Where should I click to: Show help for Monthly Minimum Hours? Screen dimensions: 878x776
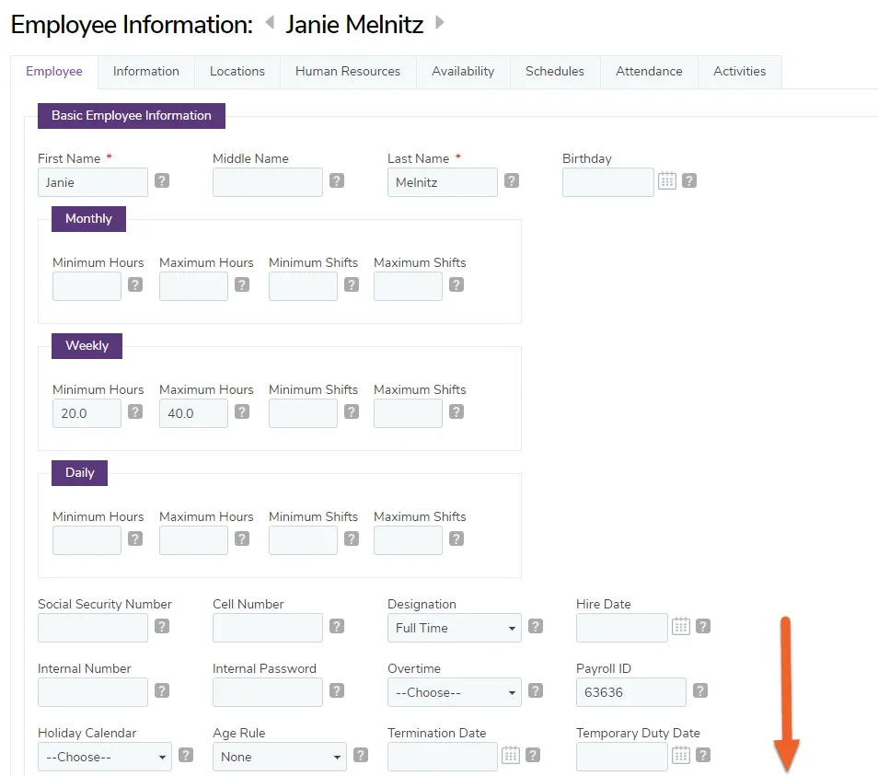click(135, 285)
